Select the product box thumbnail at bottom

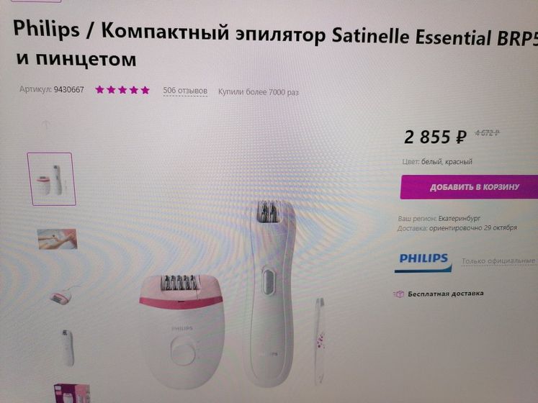coord(71,394)
